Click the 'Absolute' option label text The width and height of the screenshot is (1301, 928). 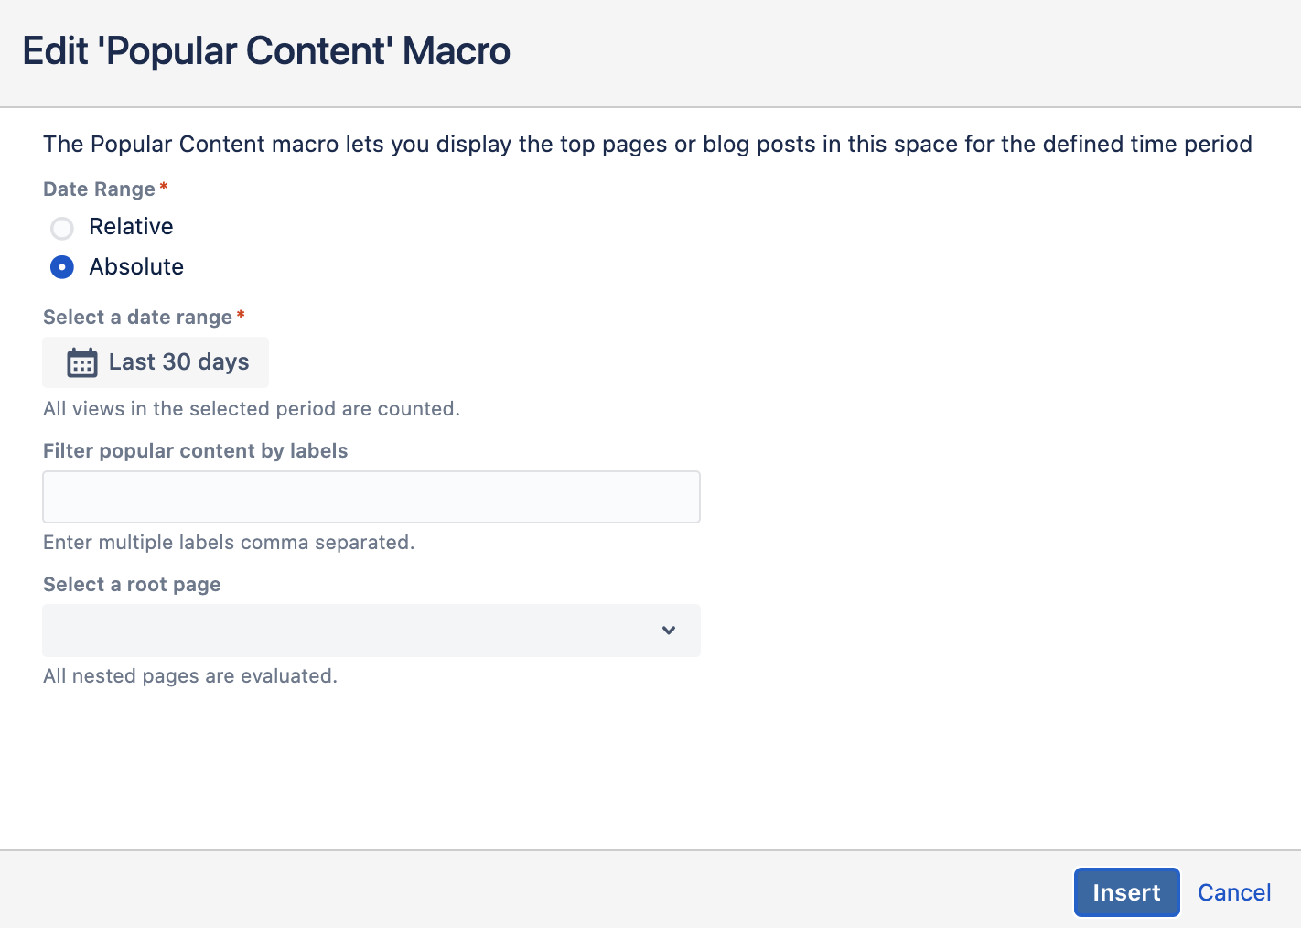click(136, 267)
